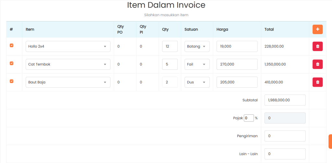Screen dimensions: 332x163
Task: Expand the Batang unit dropdown
Action: click(x=197, y=46)
